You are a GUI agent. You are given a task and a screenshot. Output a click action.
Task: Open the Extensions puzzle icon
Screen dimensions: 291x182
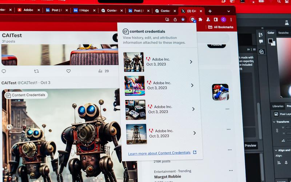200,19
